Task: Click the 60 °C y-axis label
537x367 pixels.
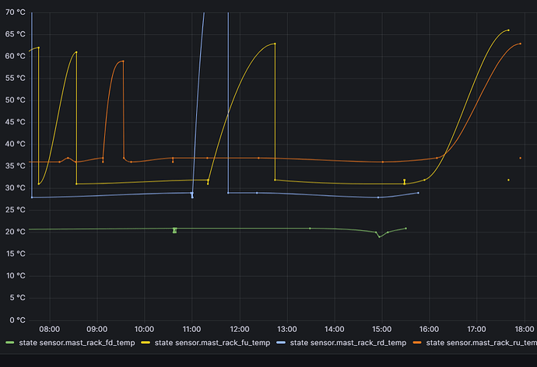Action: [x=15, y=56]
